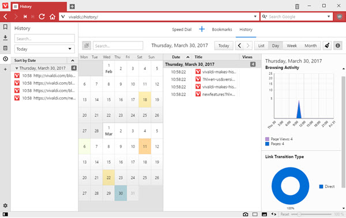The height and width of the screenshot is (218, 346).
Task: Select March 30 in calendar
Action: [x=121, y=193]
